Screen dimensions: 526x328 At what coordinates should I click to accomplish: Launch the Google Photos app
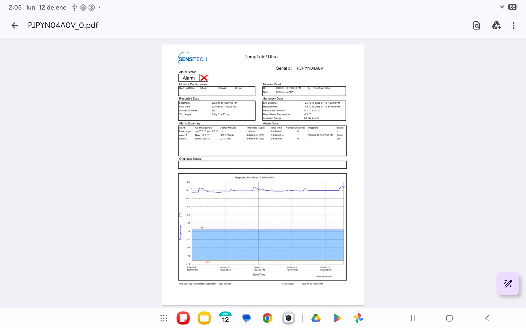358,318
